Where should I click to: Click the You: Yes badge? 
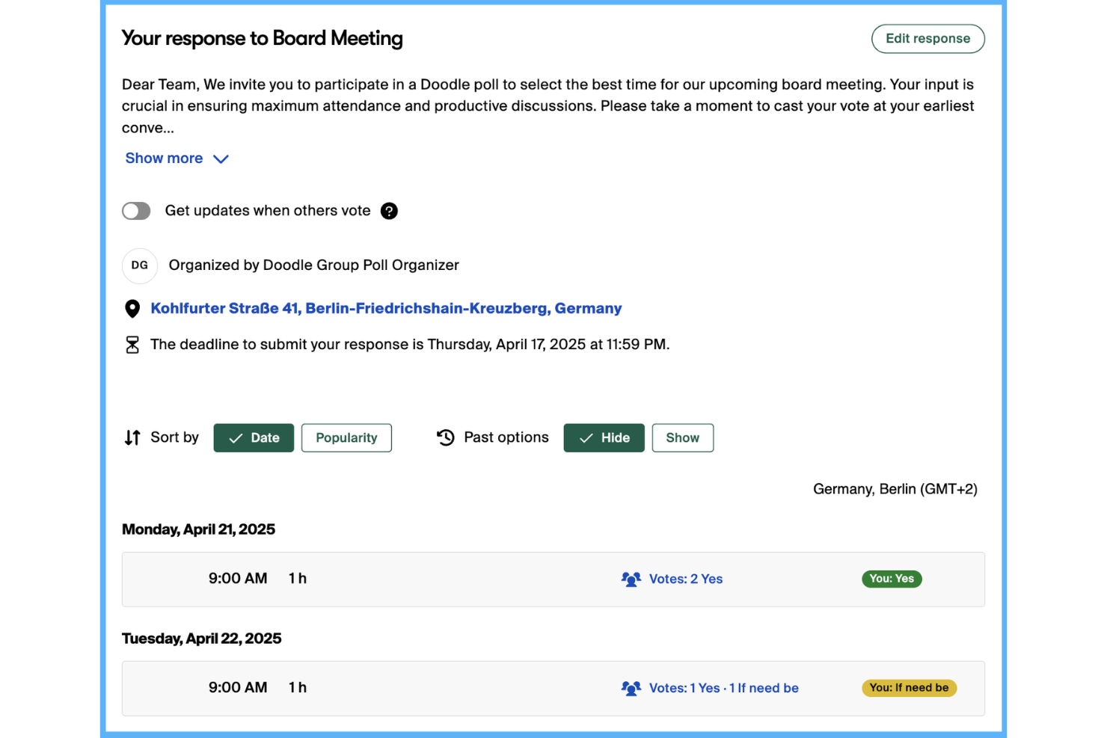pos(892,579)
